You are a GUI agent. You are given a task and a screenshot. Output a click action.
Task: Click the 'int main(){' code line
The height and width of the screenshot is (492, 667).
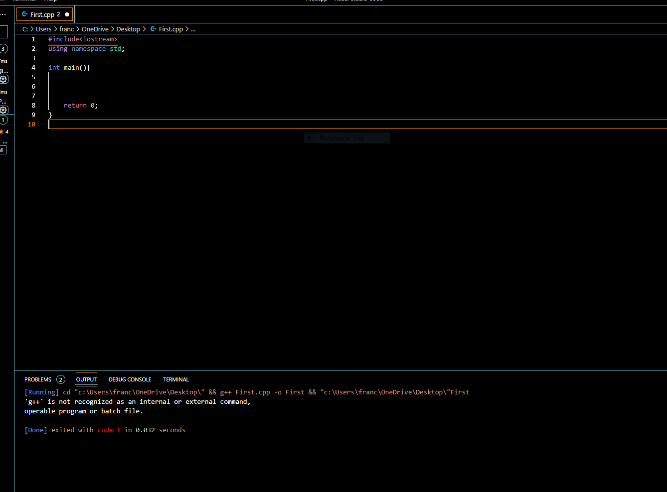point(69,68)
